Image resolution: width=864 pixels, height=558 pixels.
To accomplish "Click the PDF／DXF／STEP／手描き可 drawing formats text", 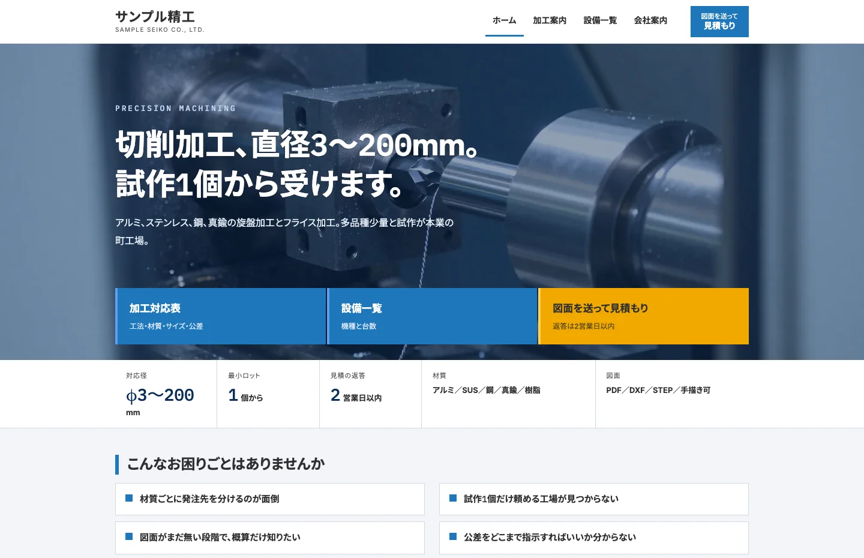I will point(658,390).
